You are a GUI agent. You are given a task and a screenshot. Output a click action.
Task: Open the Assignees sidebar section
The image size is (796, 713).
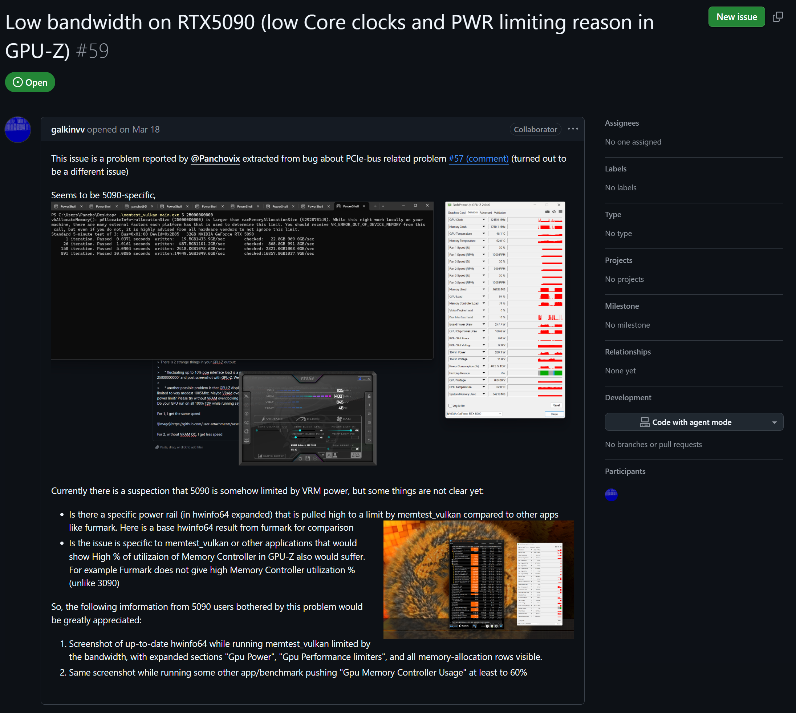tap(622, 123)
